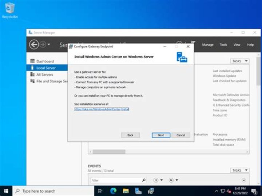Screen dimensions: 262x196
Task: Click the Back button in the installer
Action: click(130, 135)
